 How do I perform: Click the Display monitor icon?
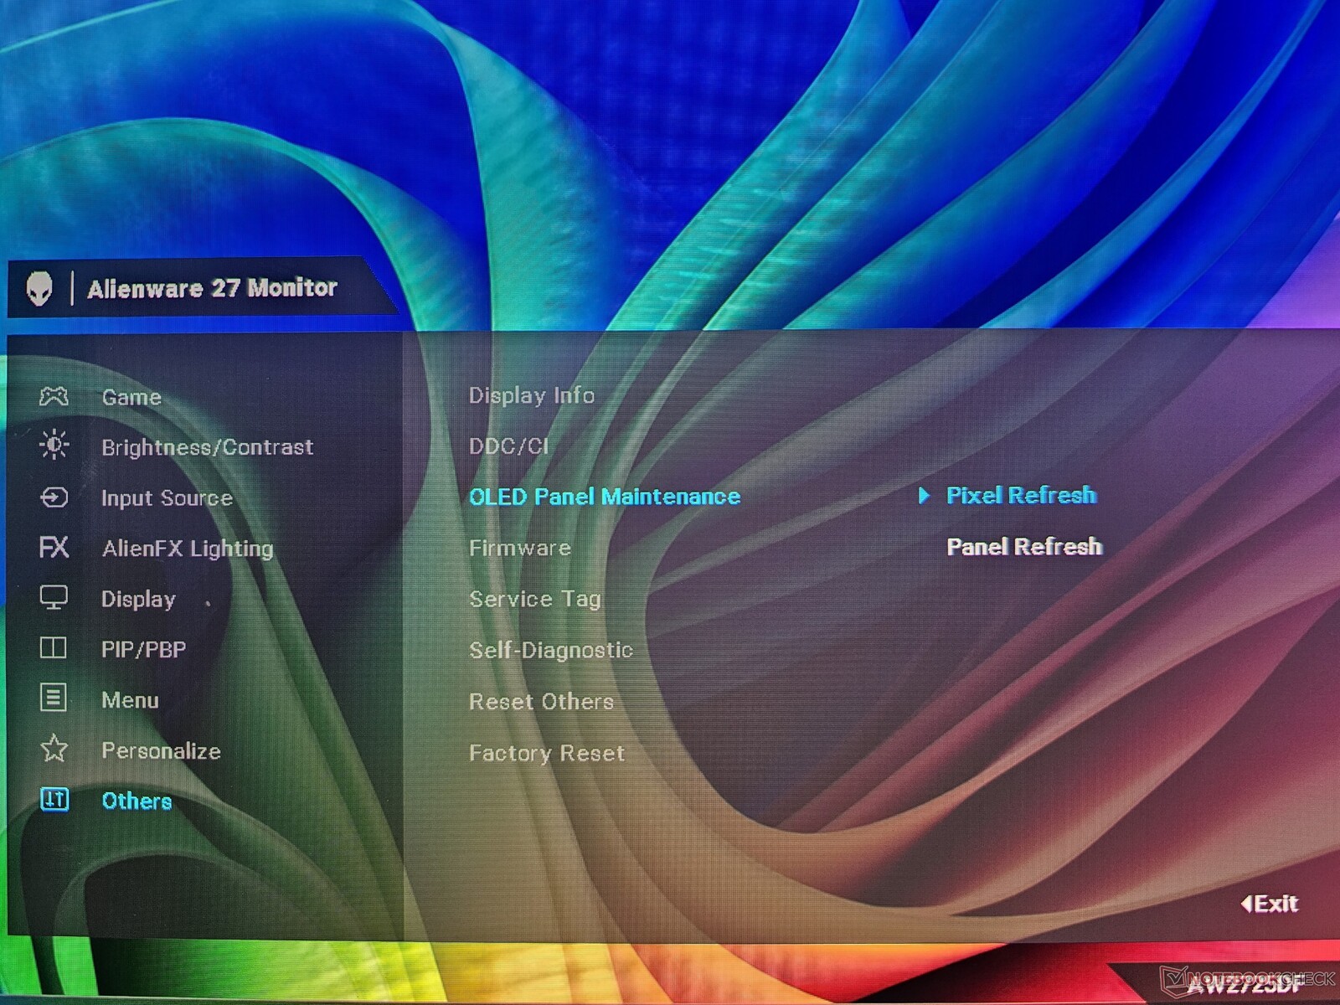pos(54,598)
